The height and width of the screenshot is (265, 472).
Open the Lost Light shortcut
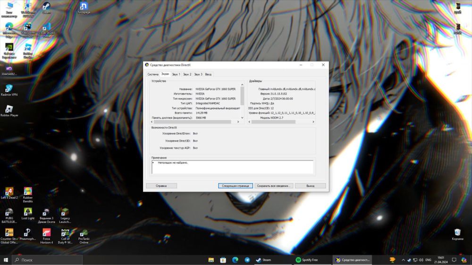point(28,214)
